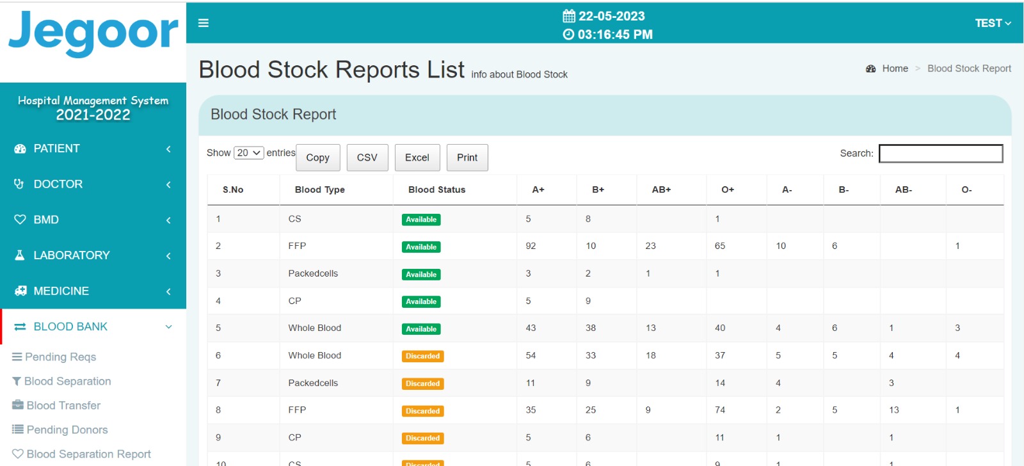Click the Laboratory flask icon in sidebar
Image resolution: width=1024 pixels, height=466 pixels.
[20, 255]
